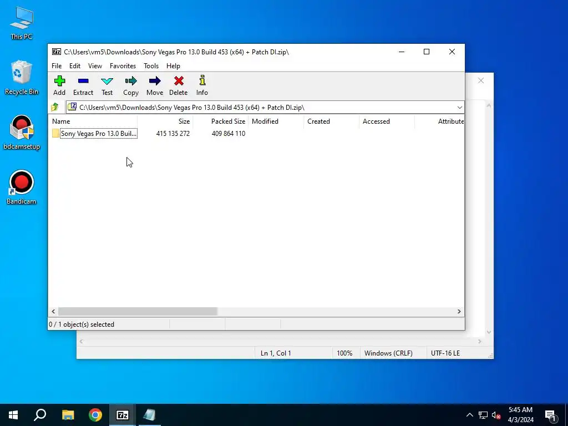Select the Recycle Bin desktop icon
The height and width of the screenshot is (426, 568).
click(22, 78)
